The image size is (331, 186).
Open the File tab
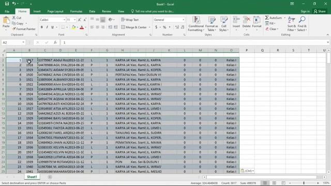pos(7,11)
